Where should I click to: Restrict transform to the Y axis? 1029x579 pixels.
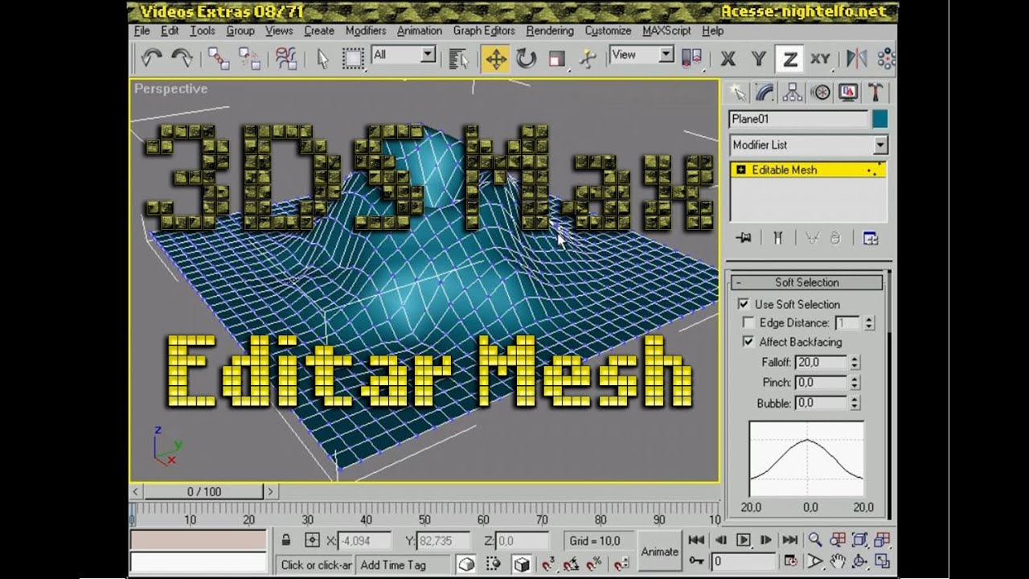(758, 58)
